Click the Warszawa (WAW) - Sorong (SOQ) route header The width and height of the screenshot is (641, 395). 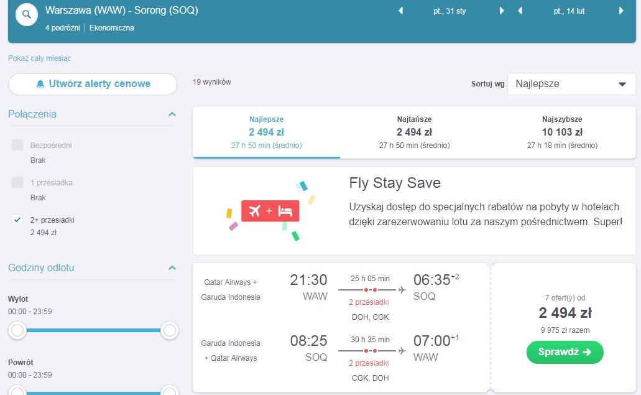tap(121, 10)
